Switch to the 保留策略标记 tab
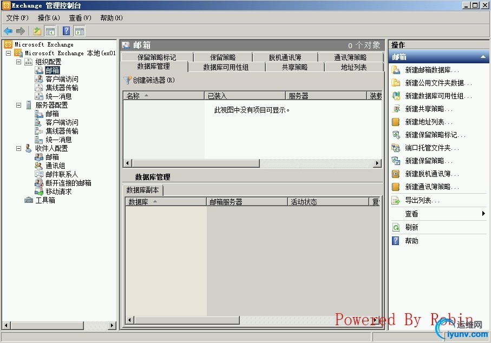Image resolution: width=491 pixels, height=343 pixels. [x=157, y=57]
